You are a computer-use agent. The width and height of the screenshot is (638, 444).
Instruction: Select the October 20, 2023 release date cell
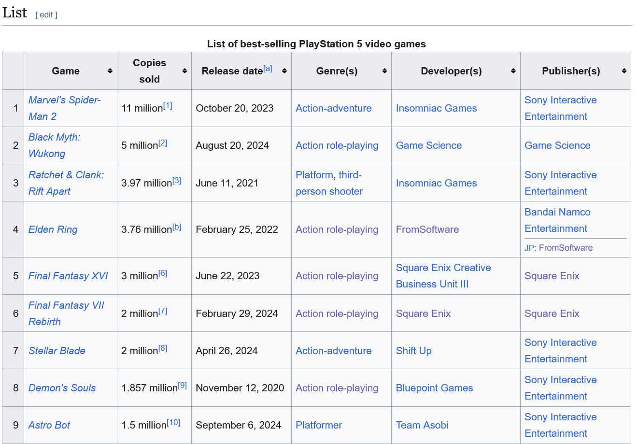[x=241, y=108]
